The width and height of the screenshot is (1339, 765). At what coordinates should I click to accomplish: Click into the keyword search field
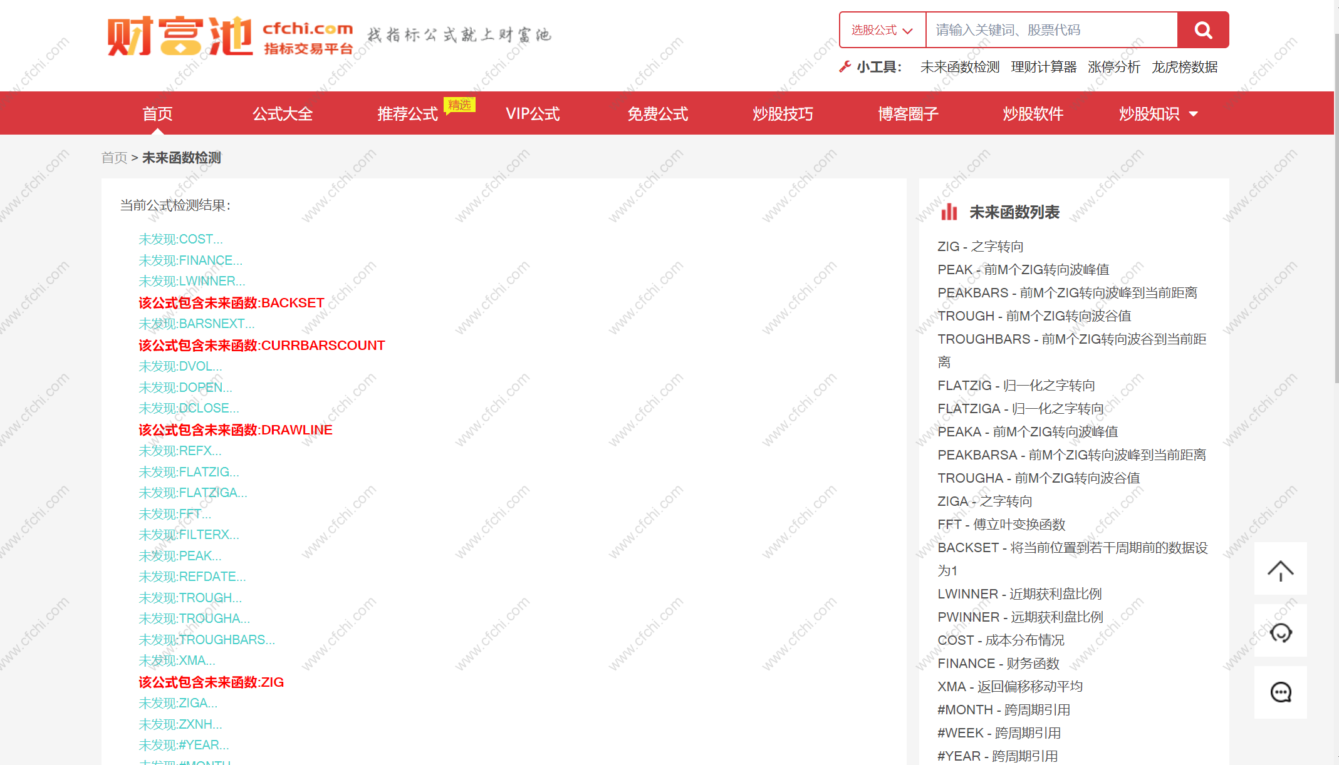click(1051, 30)
